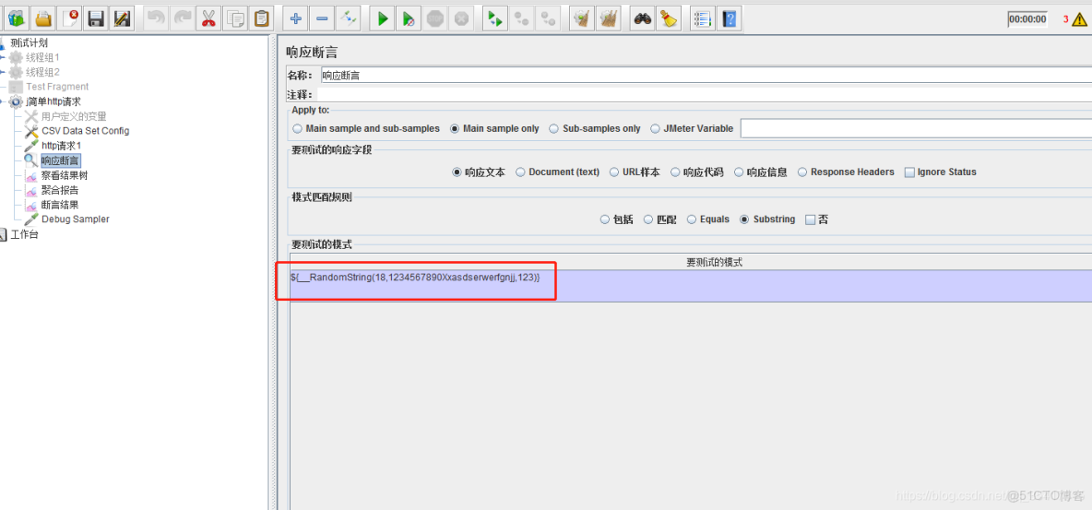Start the test with green play icon

(382, 18)
